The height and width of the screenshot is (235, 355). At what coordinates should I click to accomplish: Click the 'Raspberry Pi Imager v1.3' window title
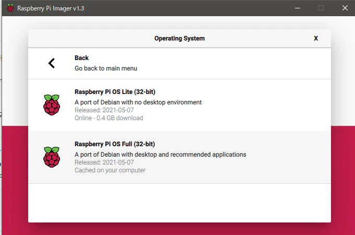click(51, 8)
